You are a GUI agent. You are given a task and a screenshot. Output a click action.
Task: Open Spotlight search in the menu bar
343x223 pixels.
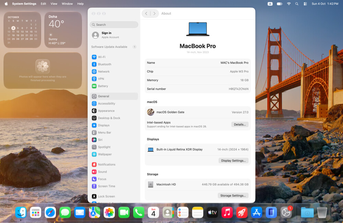point(297,4)
